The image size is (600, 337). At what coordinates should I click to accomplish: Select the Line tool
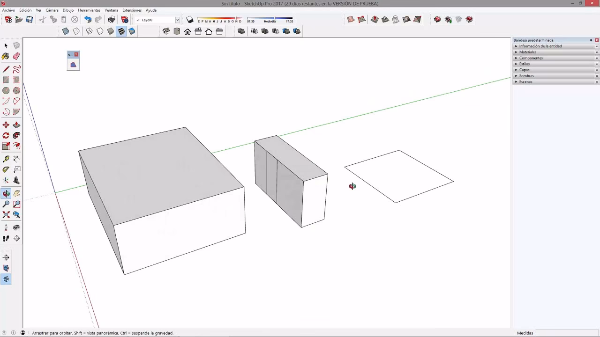pos(6,68)
